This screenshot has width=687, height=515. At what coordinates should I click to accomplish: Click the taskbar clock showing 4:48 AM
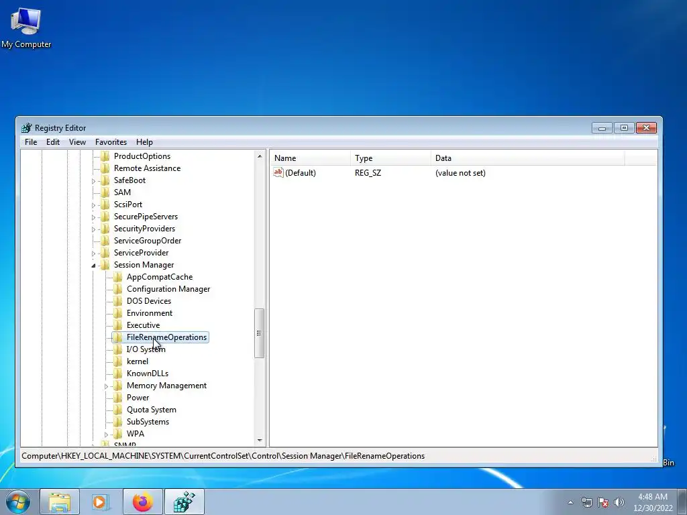[x=653, y=502]
